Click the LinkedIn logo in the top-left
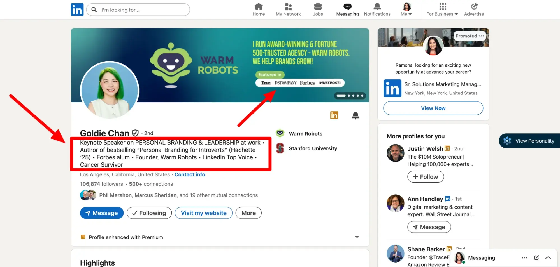The height and width of the screenshot is (267, 560). 77,9
